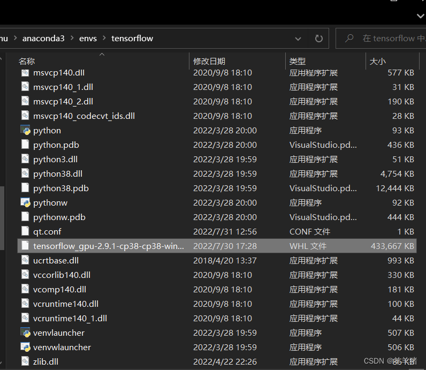The image size is (426, 370).
Task: Select the tensorflow_gpu-2.9.1-cp38-cp38-win file name
Action: [x=109, y=246]
